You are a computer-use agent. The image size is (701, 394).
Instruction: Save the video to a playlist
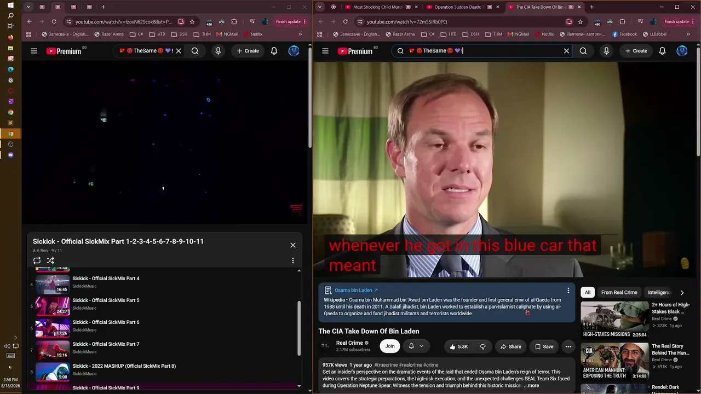[544, 346]
